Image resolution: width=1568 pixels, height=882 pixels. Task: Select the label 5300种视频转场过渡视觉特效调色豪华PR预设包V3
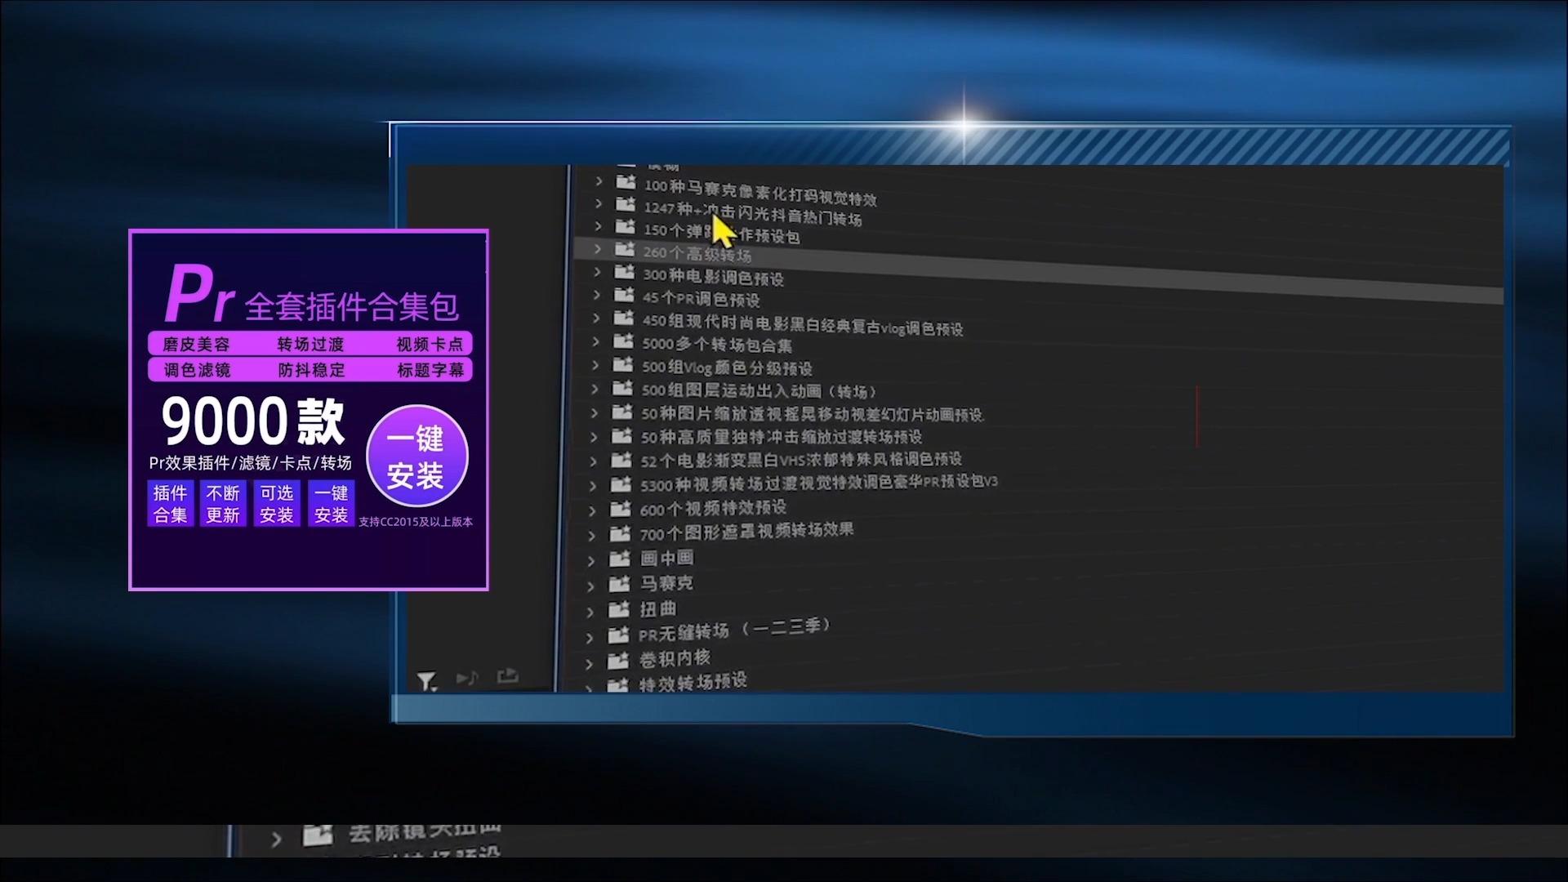819,483
